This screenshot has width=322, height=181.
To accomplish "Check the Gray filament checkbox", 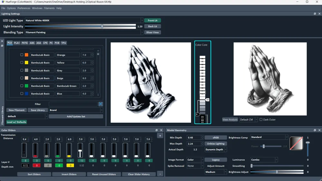I will [22, 70].
